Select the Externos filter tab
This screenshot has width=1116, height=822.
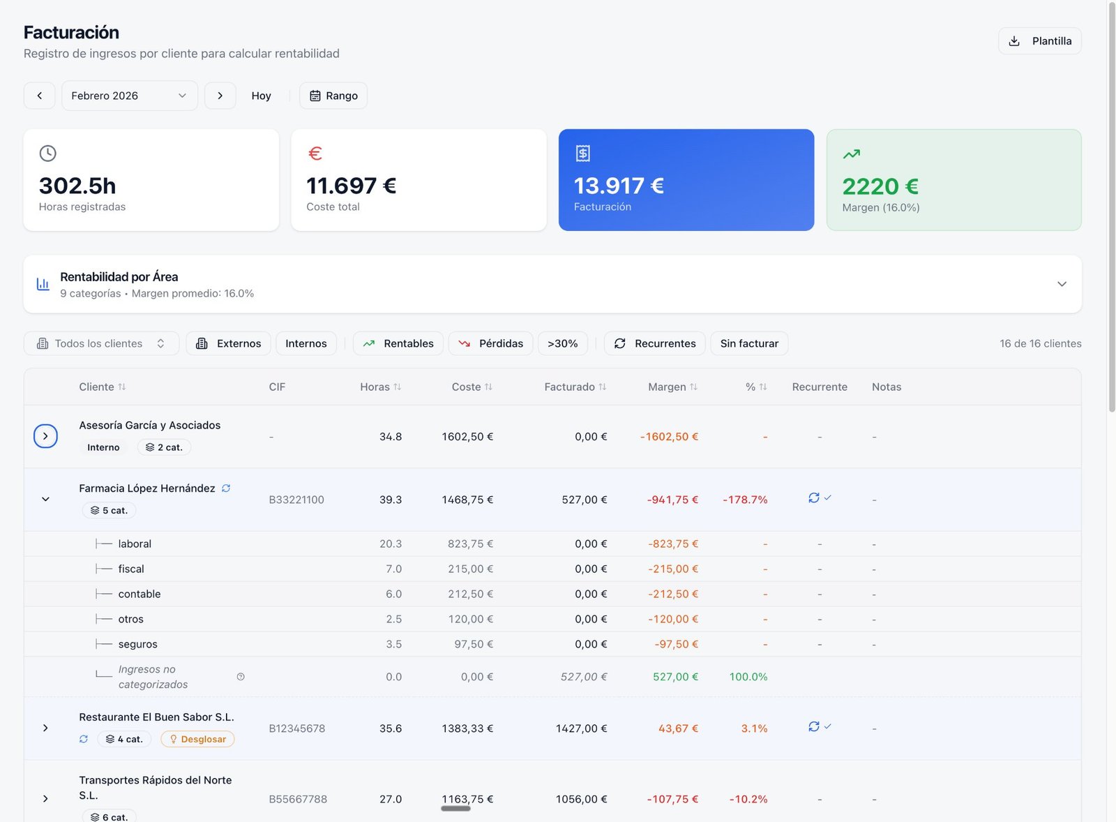point(228,343)
